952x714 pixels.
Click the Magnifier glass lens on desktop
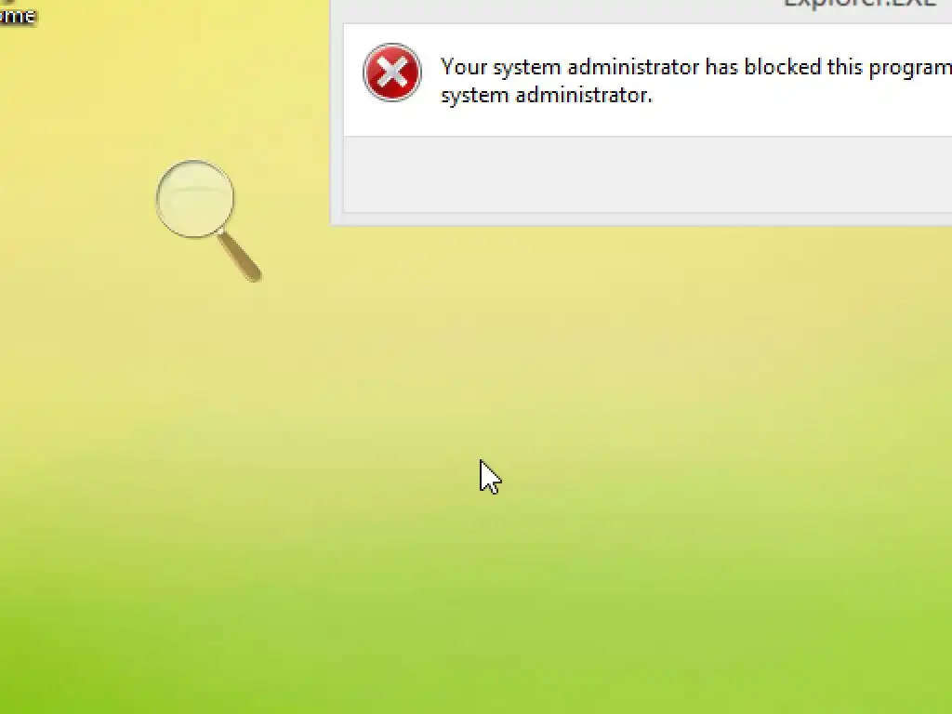coord(195,199)
